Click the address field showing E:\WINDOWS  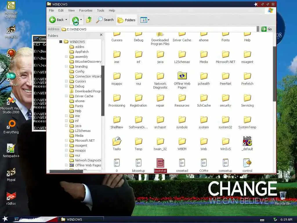coord(159,29)
